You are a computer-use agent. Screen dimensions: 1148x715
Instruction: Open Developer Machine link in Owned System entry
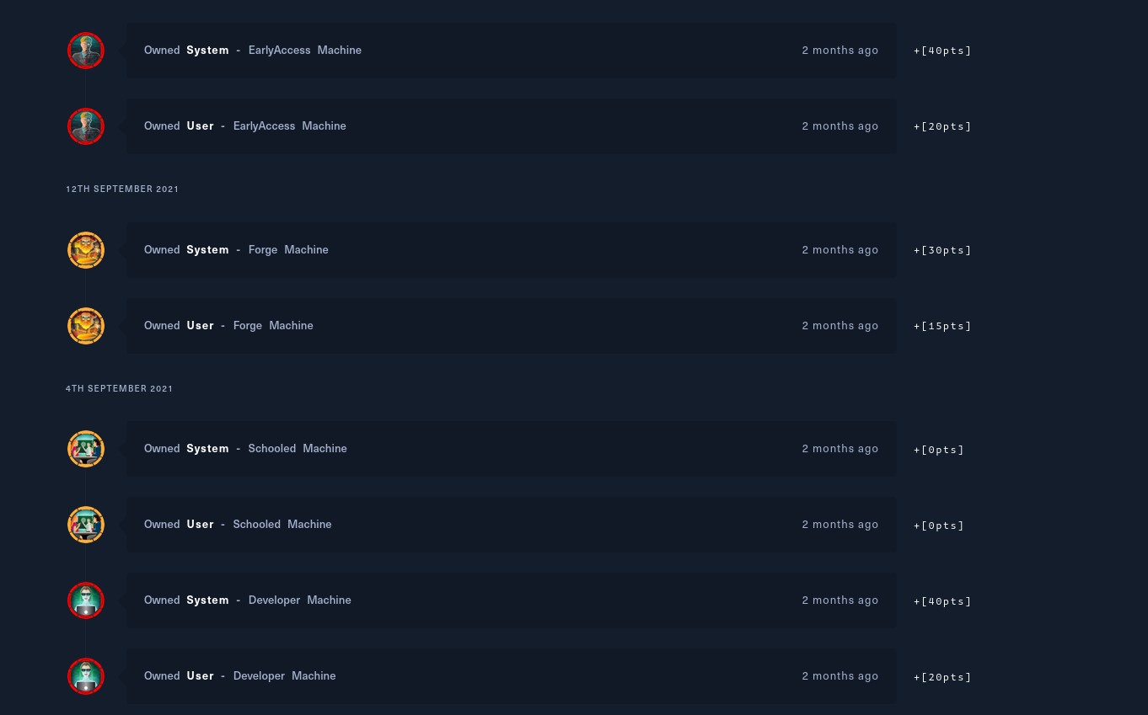299,600
